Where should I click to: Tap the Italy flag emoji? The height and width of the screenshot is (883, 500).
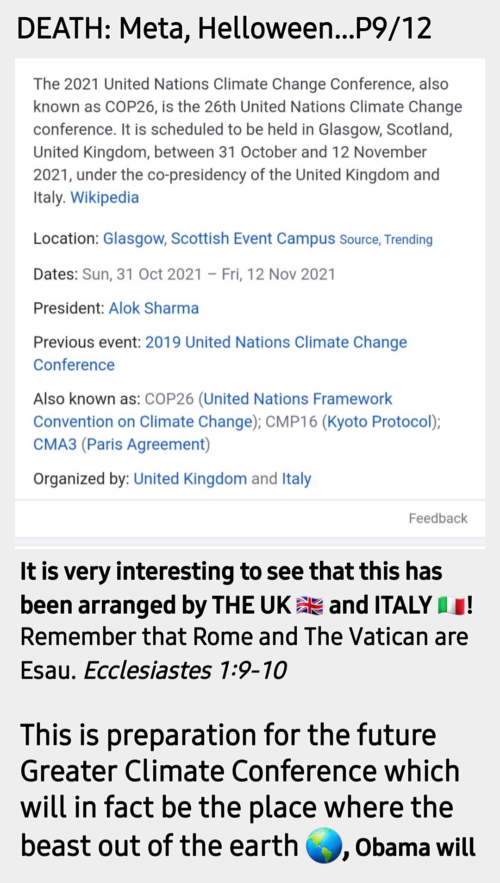click(x=451, y=606)
